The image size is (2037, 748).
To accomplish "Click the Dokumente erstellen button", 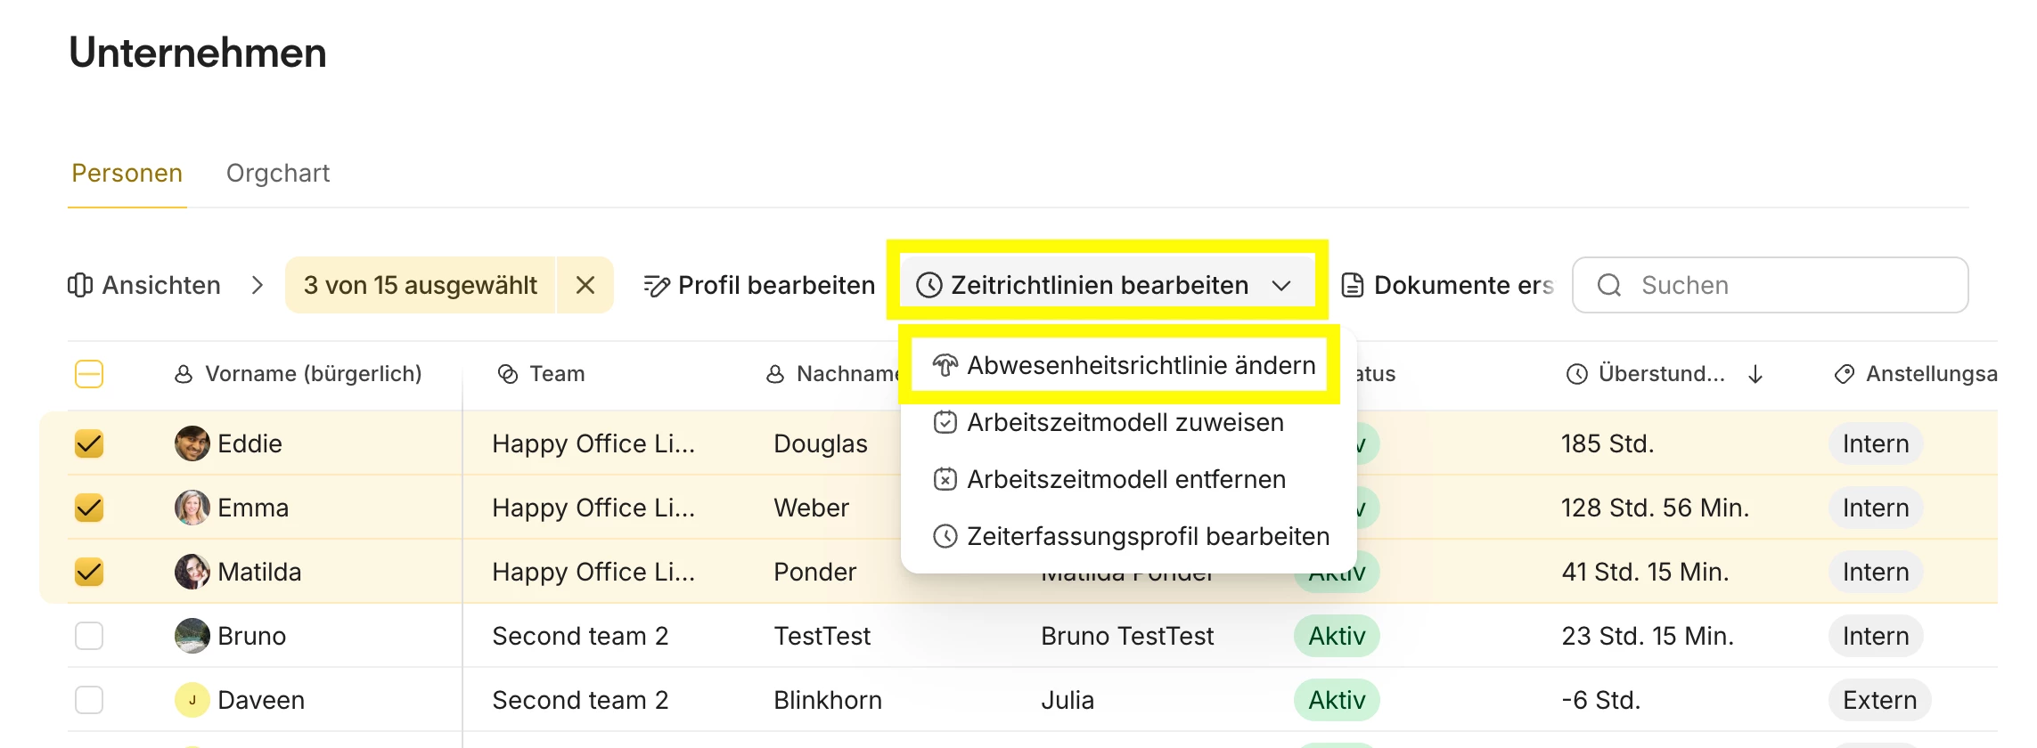I will coord(1461,285).
